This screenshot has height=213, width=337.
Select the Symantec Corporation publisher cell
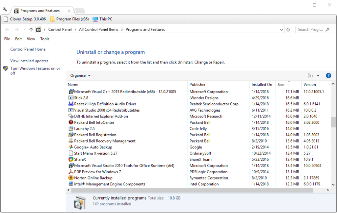tap(209, 178)
